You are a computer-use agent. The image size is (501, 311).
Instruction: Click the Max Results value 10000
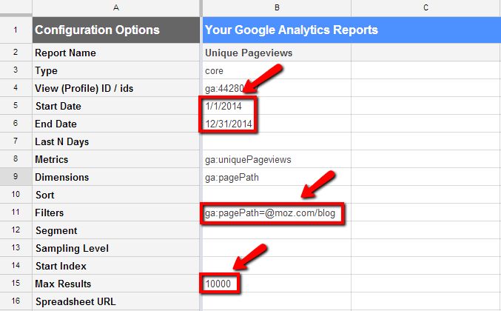point(220,284)
